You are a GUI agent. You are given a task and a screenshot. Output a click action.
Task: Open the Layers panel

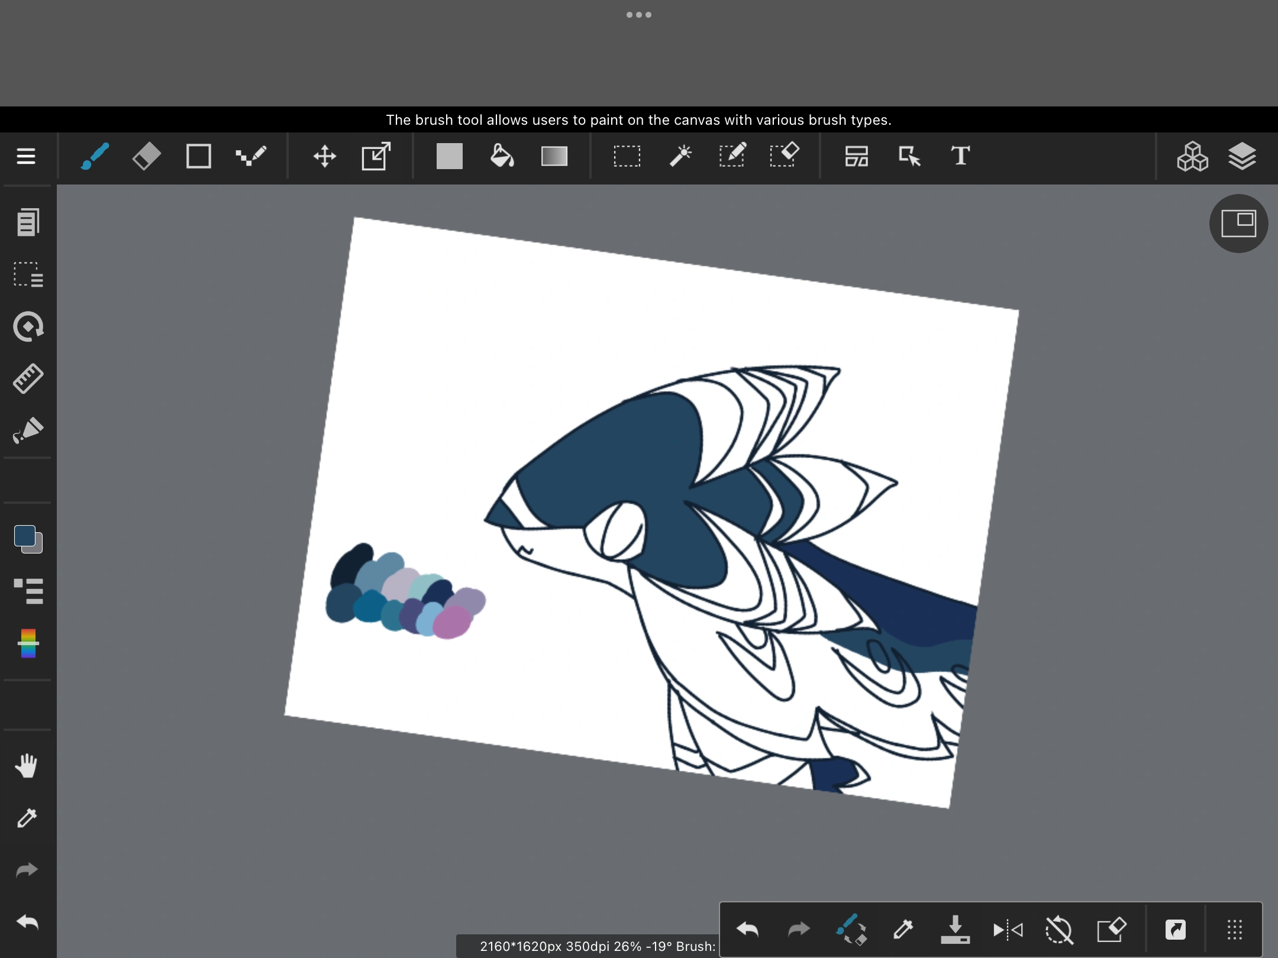(1242, 157)
